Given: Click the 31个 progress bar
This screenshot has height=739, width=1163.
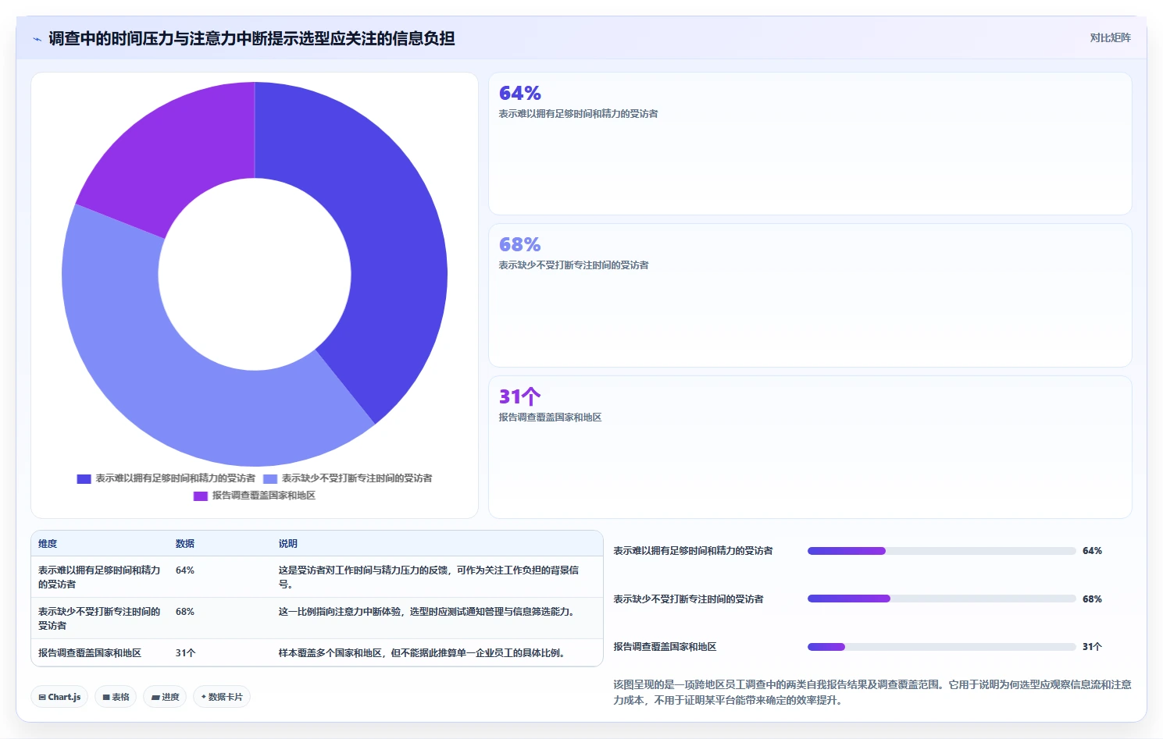Looking at the screenshot, I should [x=941, y=647].
